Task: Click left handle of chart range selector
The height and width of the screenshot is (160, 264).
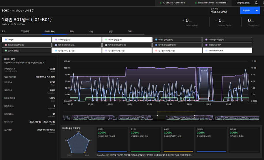Action: (x=157, y=116)
